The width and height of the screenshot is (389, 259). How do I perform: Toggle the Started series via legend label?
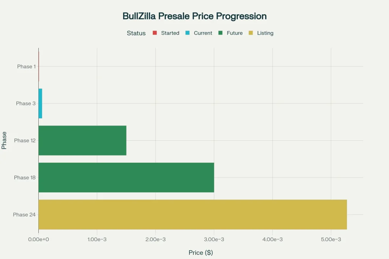point(170,33)
